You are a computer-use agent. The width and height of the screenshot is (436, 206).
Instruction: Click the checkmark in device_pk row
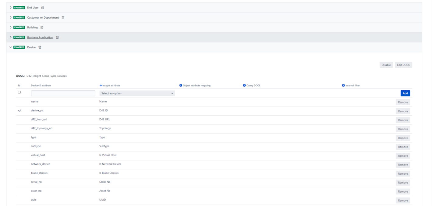click(20, 110)
